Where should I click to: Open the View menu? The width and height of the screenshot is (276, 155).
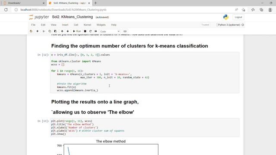click(x=53, y=25)
